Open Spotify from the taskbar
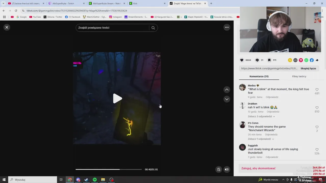 coord(95,180)
